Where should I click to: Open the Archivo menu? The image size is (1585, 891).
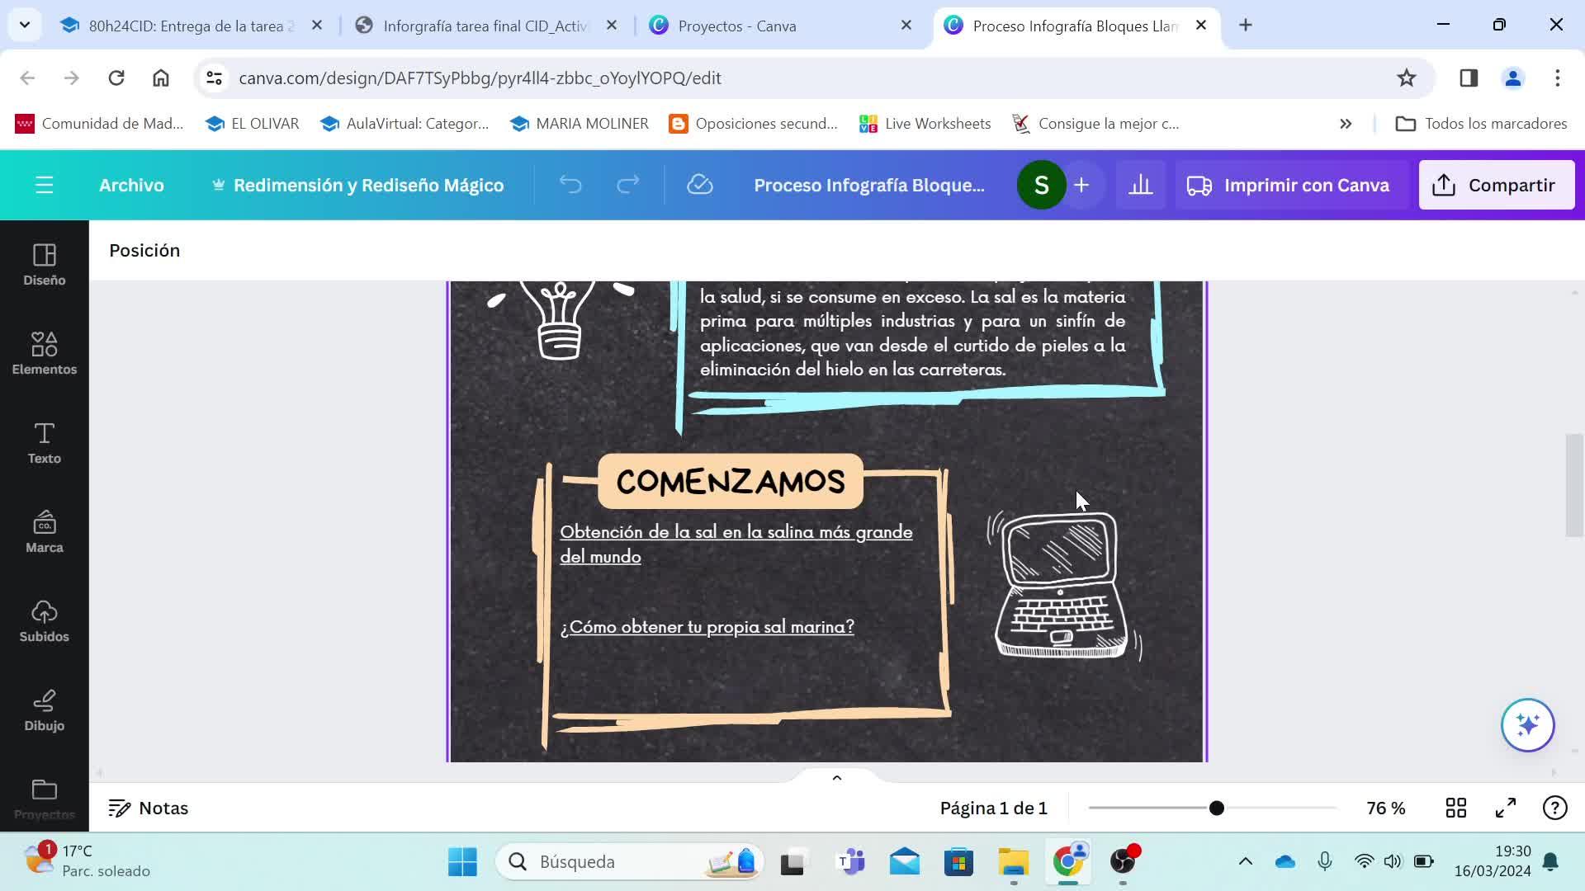(131, 185)
